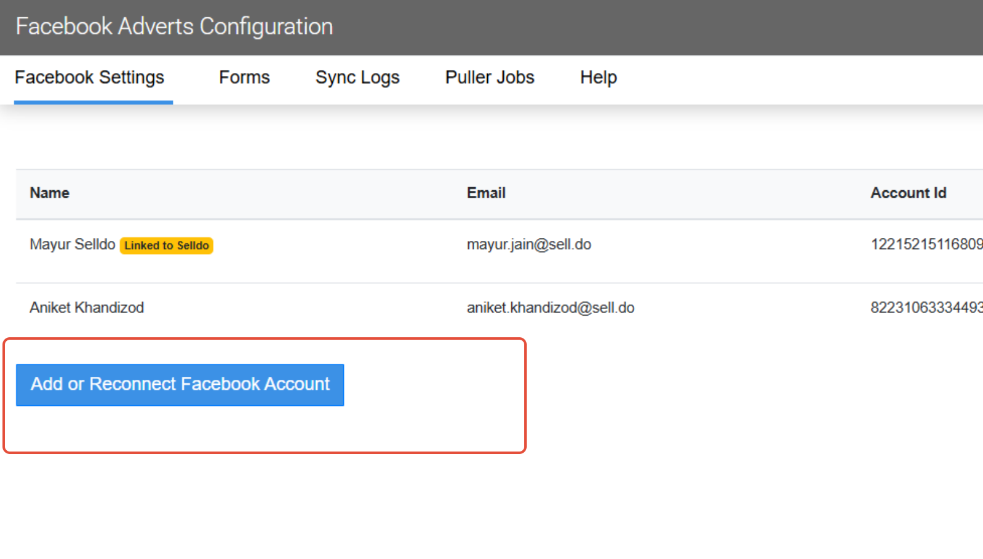Screen dimensions: 983x559
Task: Select the Mayur Selldo account name
Action: (x=72, y=245)
